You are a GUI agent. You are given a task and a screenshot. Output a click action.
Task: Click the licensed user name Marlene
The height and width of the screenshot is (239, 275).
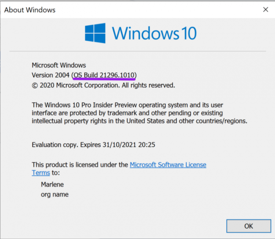click(52, 184)
